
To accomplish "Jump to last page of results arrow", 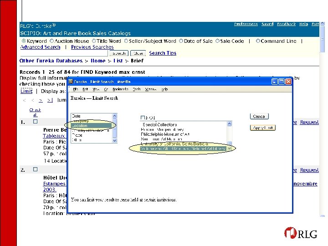I will (x=50, y=100).
